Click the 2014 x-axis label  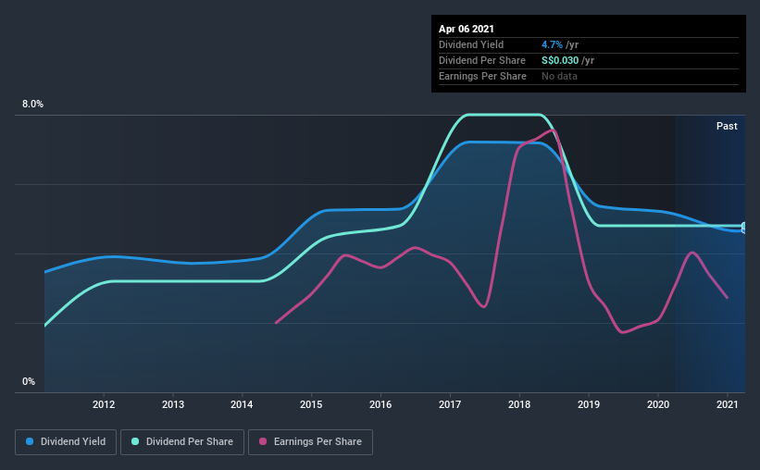coord(242,404)
